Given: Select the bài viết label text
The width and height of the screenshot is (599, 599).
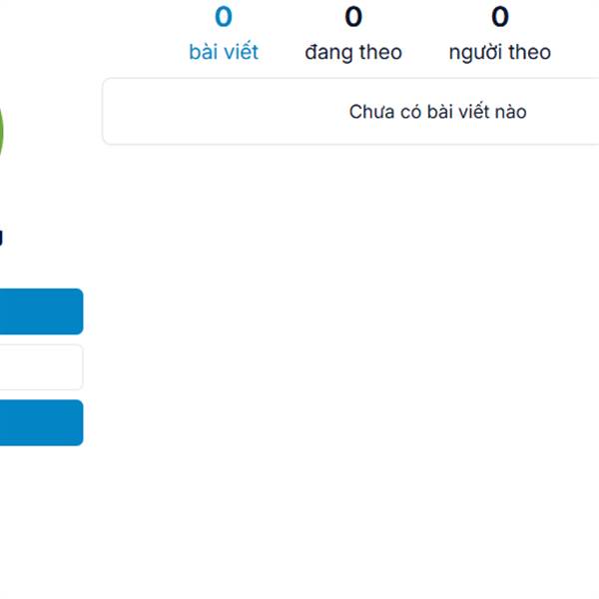Looking at the screenshot, I should pyautogui.click(x=224, y=52).
